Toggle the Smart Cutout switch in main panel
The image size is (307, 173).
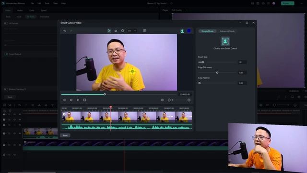6,54
